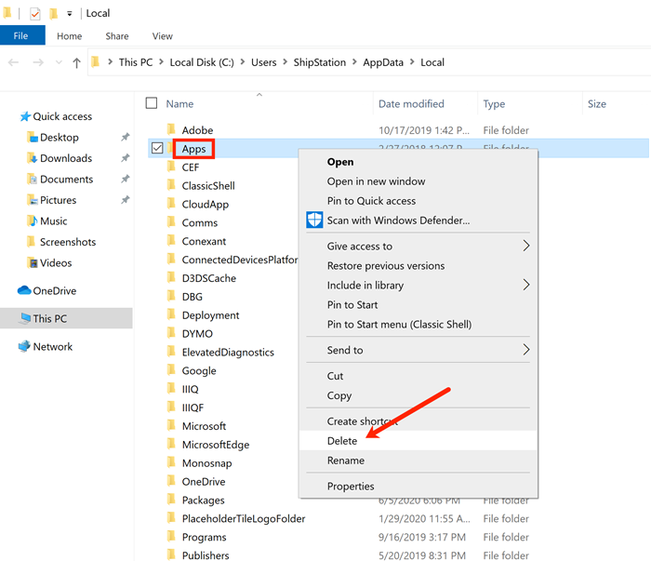Viewport: 651px width, 561px height.
Task: Click the Documents icon in sidebar
Action: tap(33, 180)
